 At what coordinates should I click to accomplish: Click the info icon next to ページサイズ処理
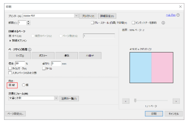coord(30,50)
